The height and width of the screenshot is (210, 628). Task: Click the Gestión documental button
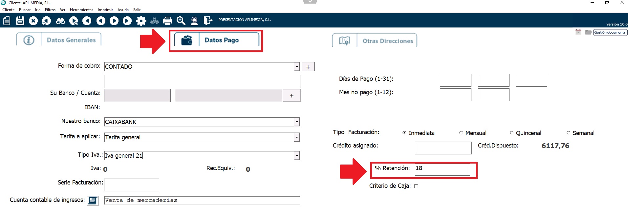click(x=610, y=32)
